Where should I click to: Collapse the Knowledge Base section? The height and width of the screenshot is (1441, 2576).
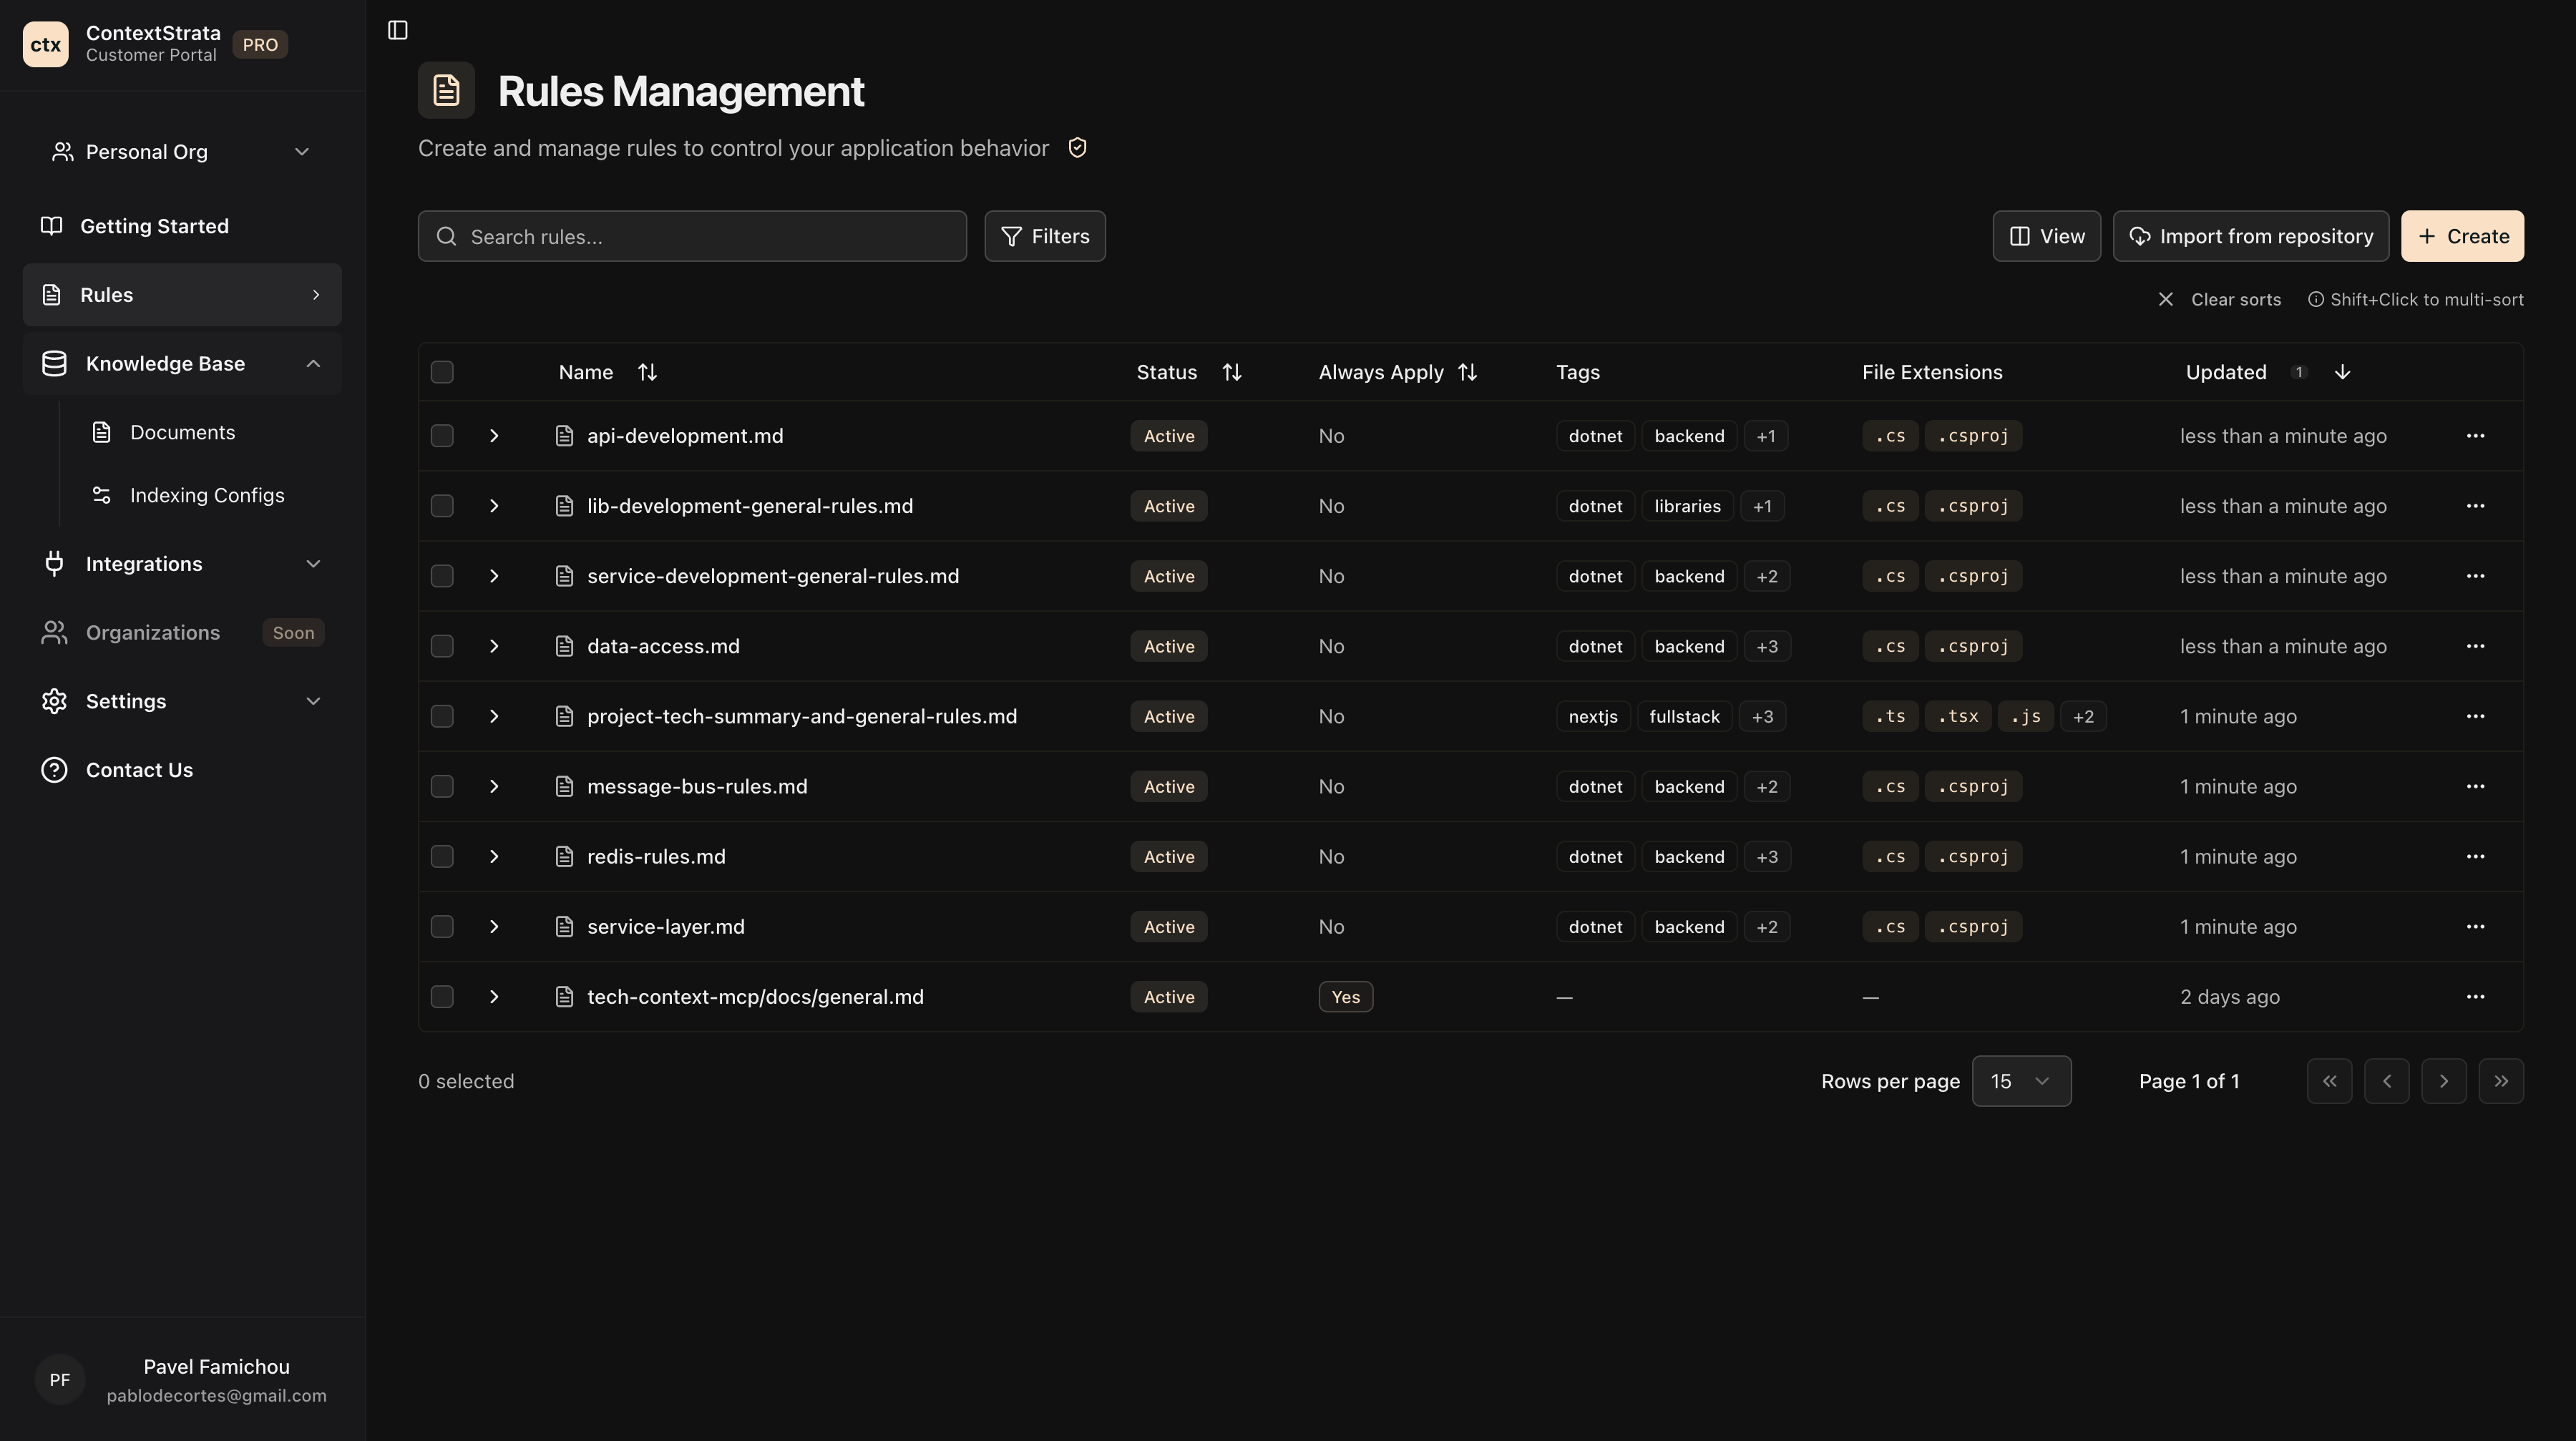pyautogui.click(x=182, y=364)
